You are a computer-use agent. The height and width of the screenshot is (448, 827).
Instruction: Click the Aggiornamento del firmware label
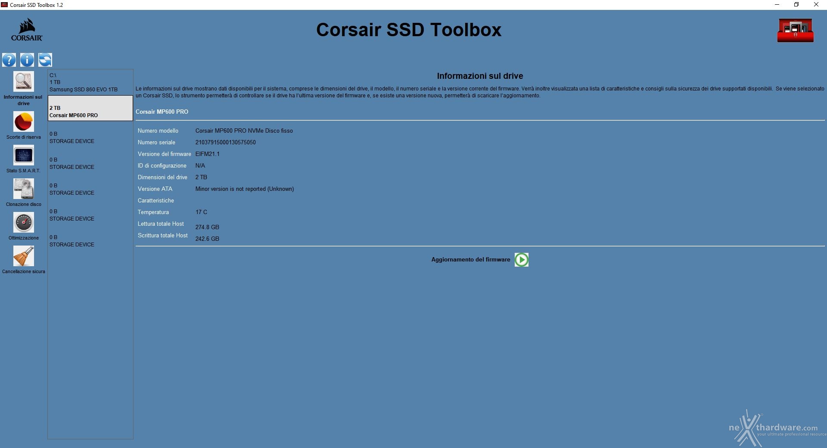471,260
